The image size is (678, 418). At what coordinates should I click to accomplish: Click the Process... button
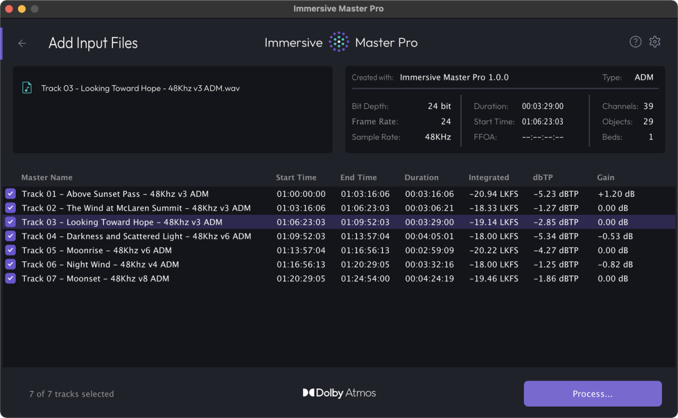pos(593,394)
